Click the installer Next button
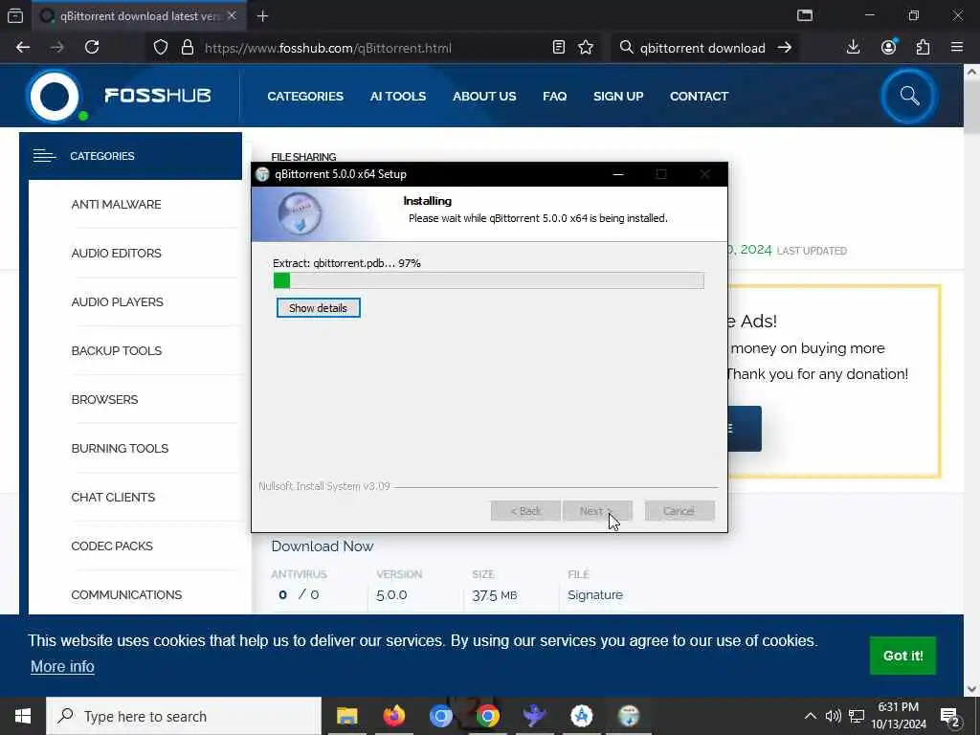This screenshot has width=980, height=735. point(597,511)
